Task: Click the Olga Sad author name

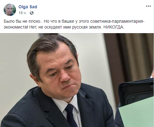Action: [28, 7]
